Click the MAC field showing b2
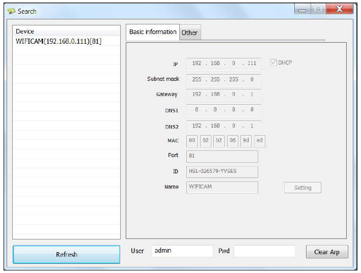This screenshot has height=273, width=361. pyautogui.click(x=219, y=141)
